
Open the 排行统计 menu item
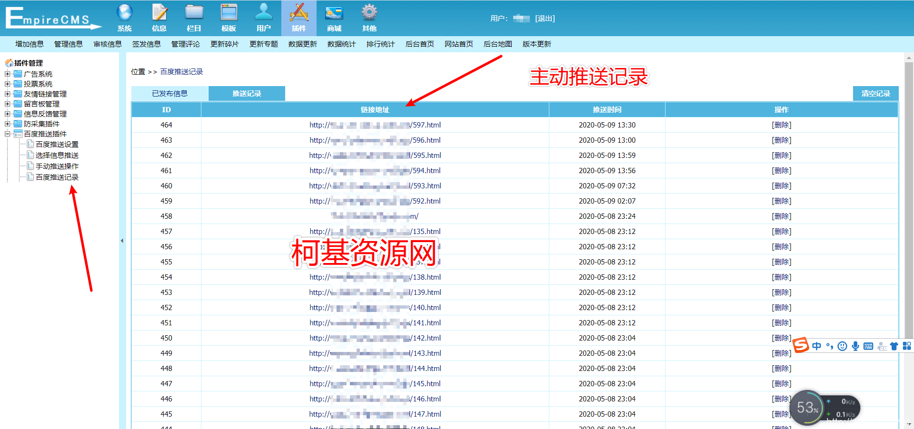(381, 44)
